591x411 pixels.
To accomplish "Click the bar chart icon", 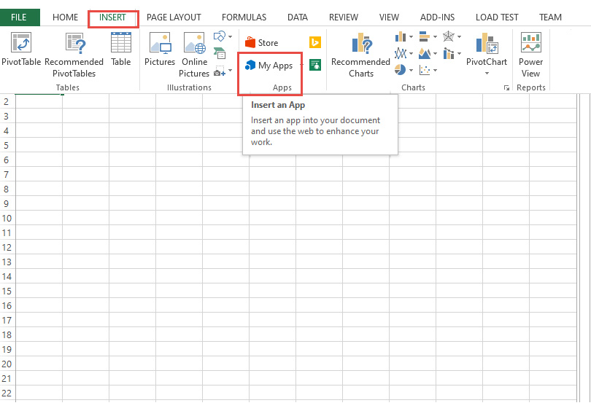I will [425, 36].
